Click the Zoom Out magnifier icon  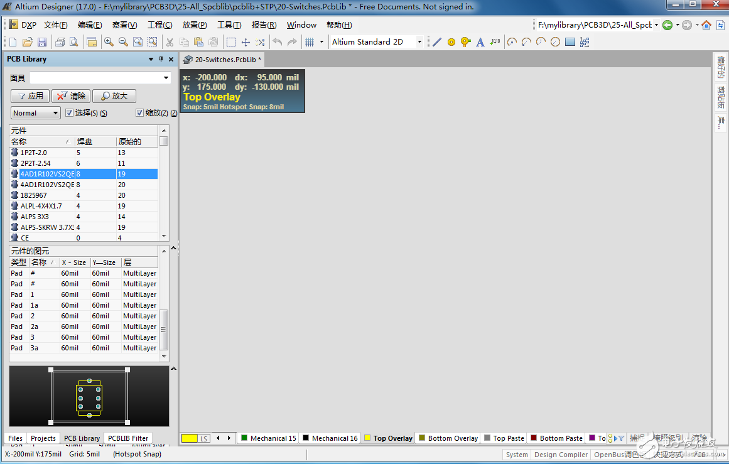pos(123,42)
